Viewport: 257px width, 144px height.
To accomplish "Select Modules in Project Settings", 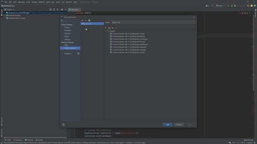I will point(67,30).
